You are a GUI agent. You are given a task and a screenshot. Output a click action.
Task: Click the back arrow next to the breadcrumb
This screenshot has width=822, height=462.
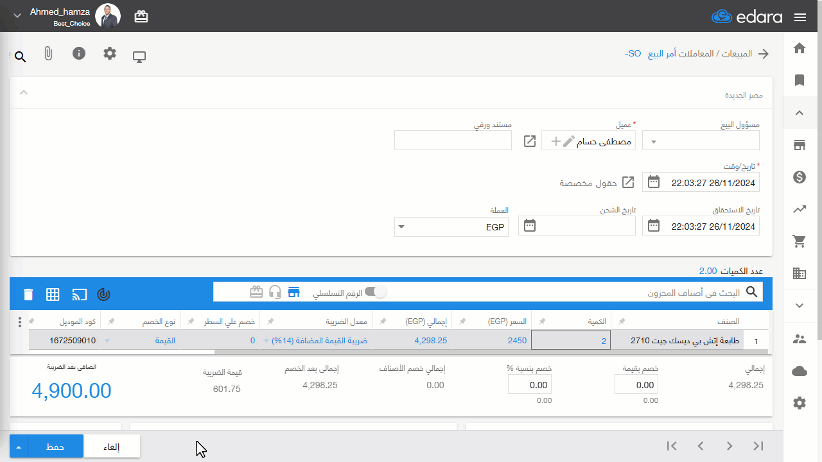(764, 54)
